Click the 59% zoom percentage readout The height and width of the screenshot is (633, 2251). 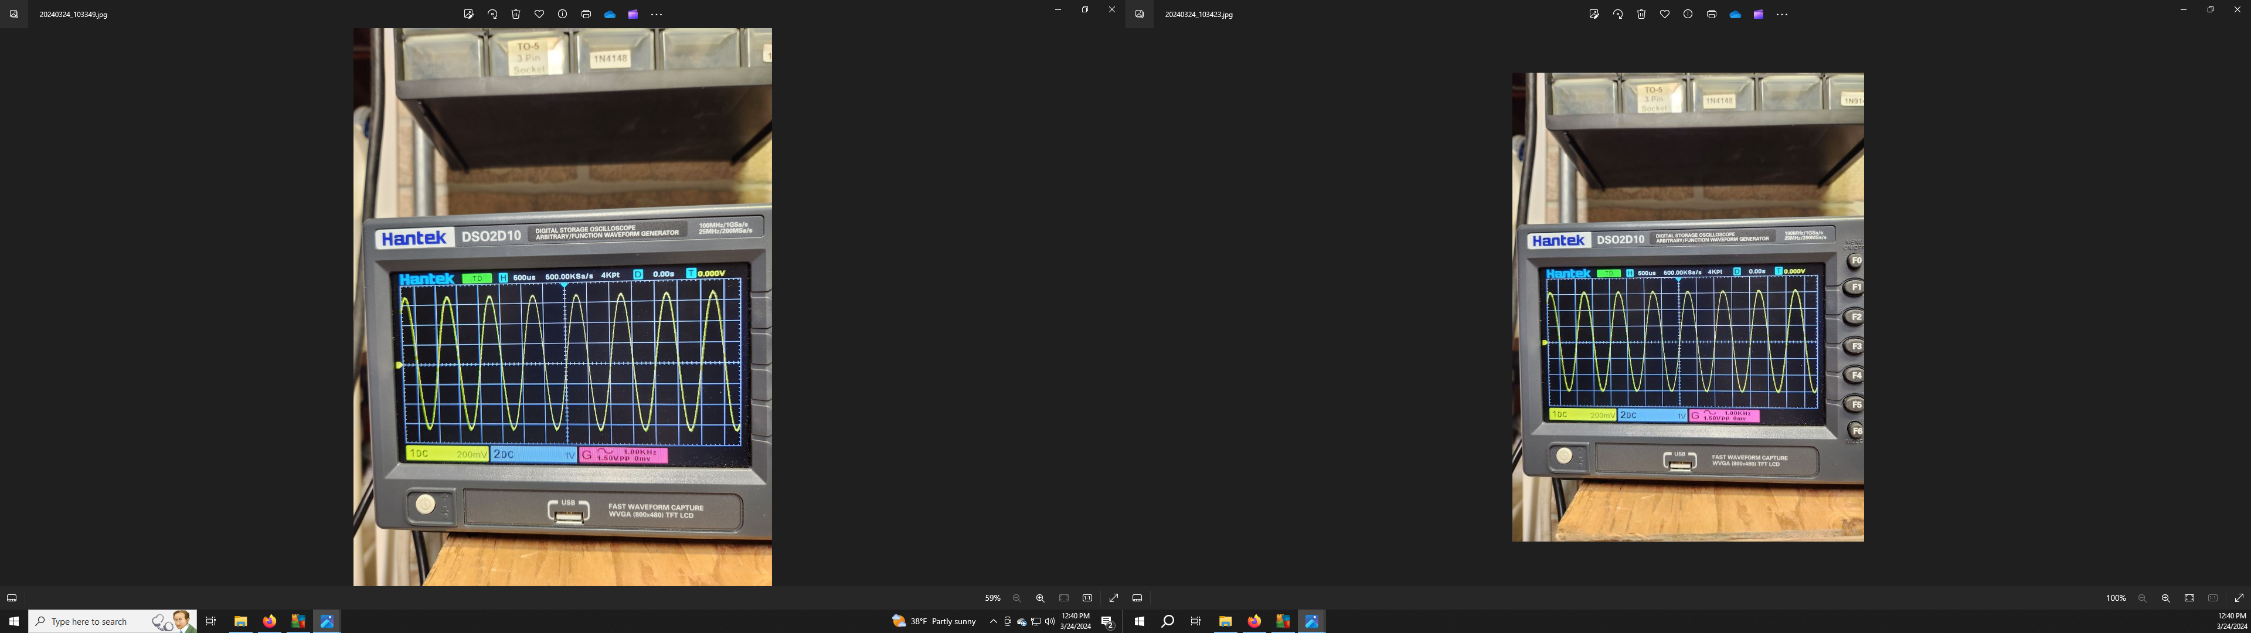(992, 598)
